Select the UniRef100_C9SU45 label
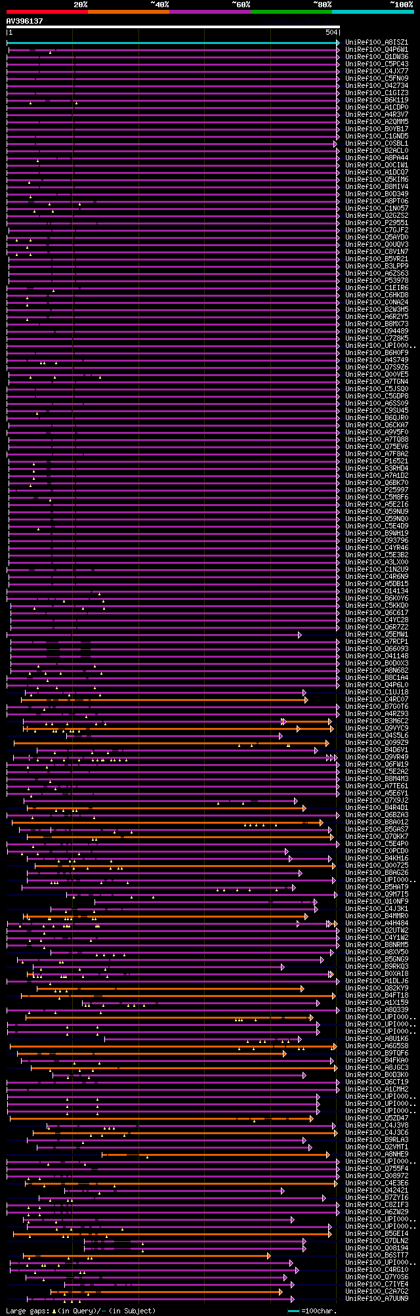 (377, 411)
